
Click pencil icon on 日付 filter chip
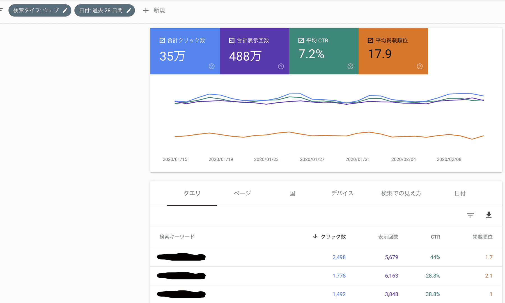129,10
